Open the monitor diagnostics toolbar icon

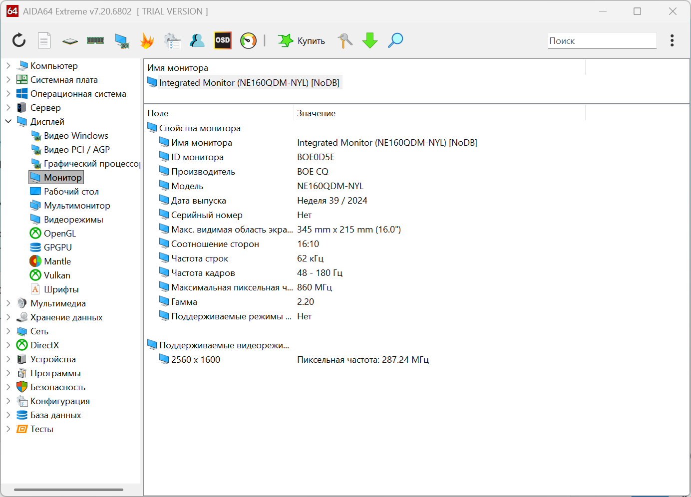(121, 41)
